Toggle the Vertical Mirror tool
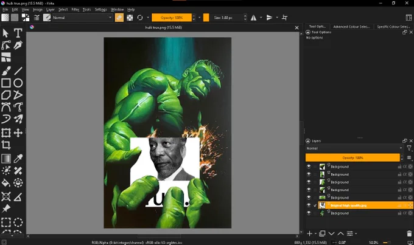Viewport: 414px width, 245px height. coord(269,18)
